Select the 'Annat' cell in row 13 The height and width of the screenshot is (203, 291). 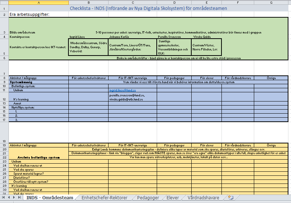39,103
